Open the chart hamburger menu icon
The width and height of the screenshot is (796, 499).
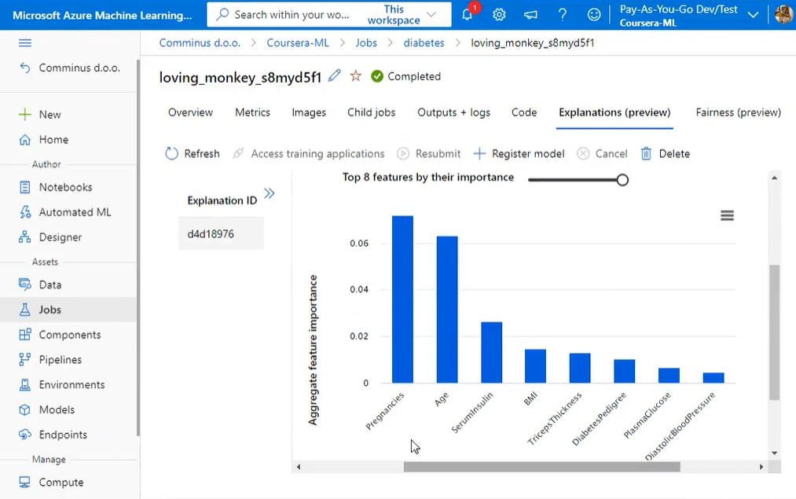tap(727, 215)
